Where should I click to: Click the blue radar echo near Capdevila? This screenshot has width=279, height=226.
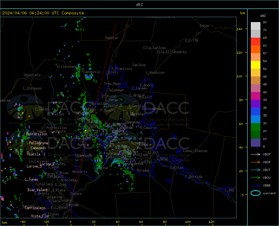89,77
